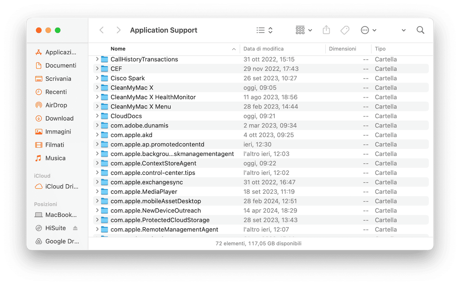This screenshot has width=460, height=285.
Task: Sort by Data di modifica column
Action: [x=264, y=49]
